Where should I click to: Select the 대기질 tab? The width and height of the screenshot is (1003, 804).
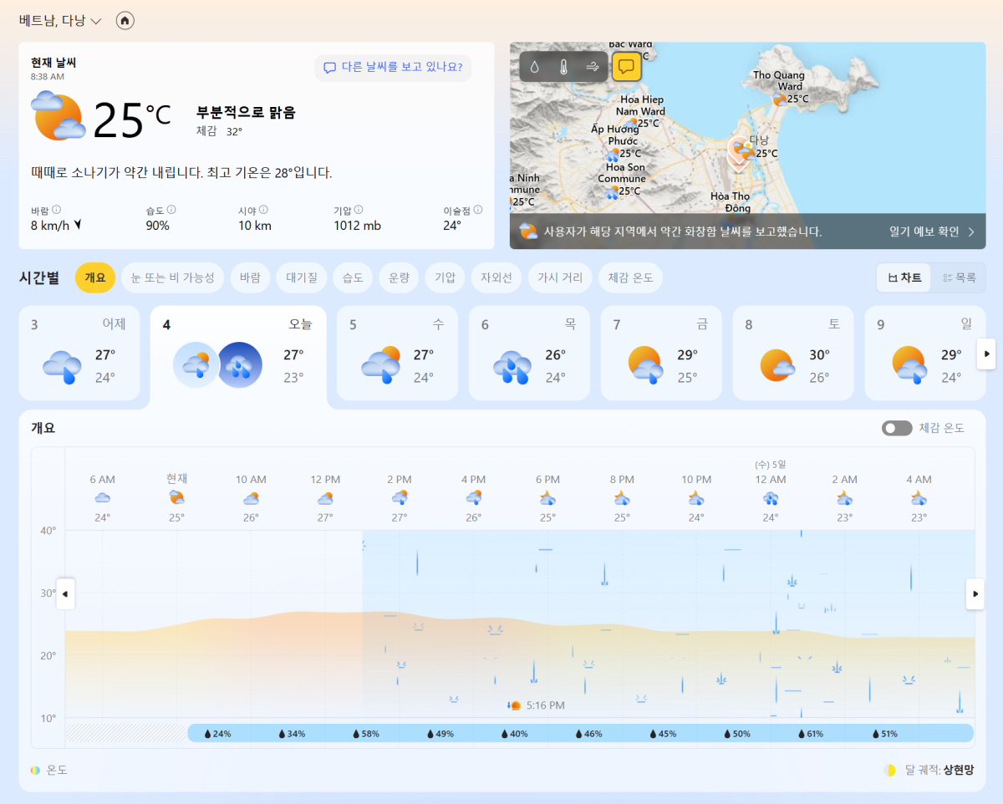[302, 277]
